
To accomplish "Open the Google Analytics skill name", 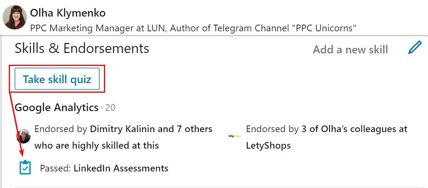I will 57,107.
